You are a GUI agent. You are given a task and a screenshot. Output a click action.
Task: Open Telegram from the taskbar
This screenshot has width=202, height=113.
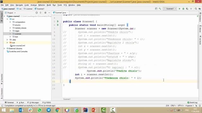coord(49,110)
